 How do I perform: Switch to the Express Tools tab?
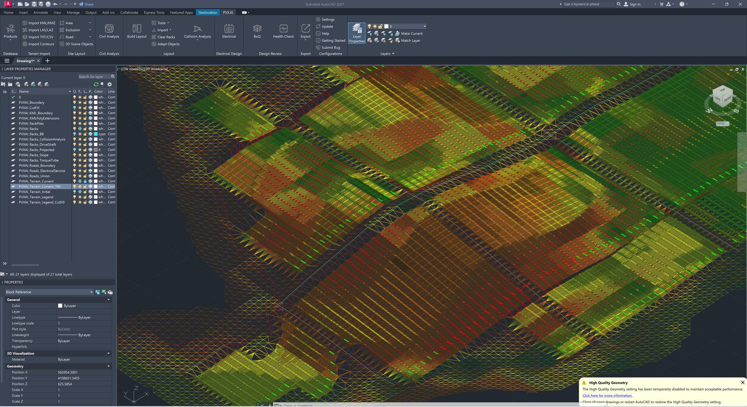[154, 13]
